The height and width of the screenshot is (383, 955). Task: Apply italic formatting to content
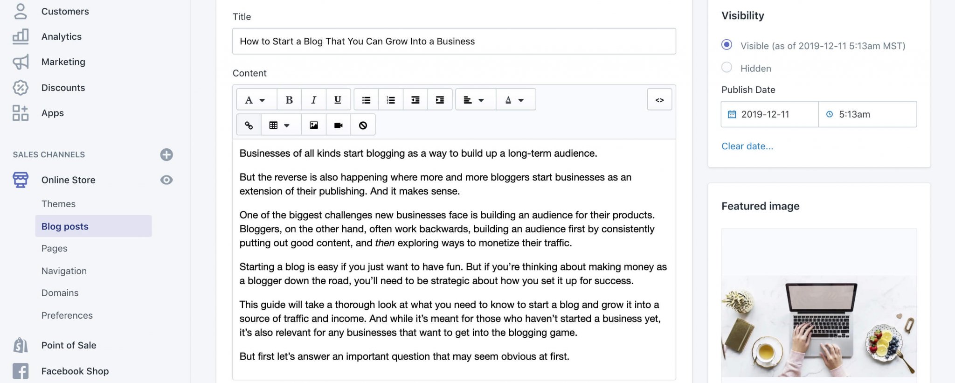(313, 100)
